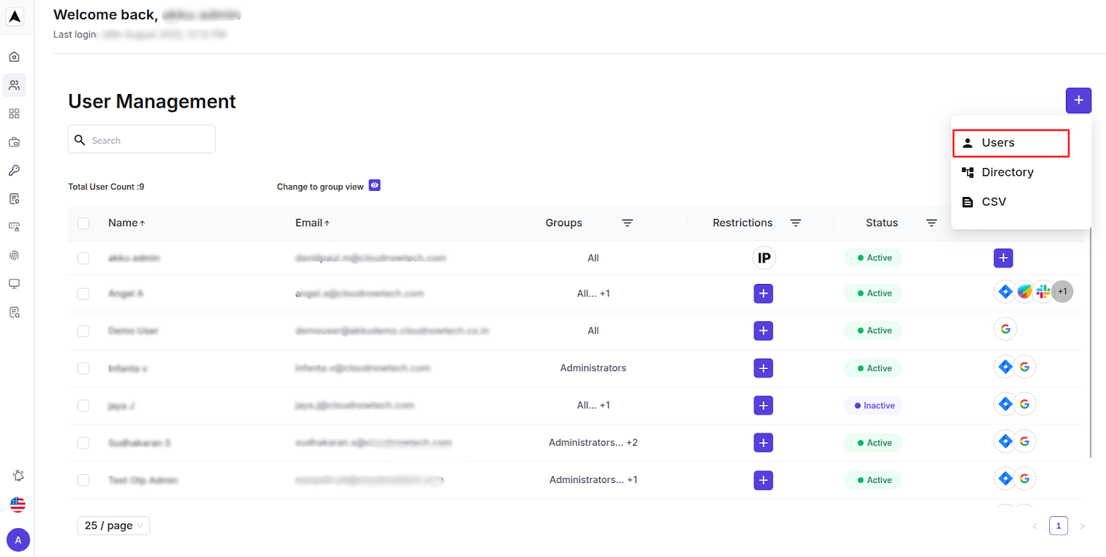The width and height of the screenshot is (1106, 557).
Task: Click the IP restriction icon
Action: (x=764, y=258)
